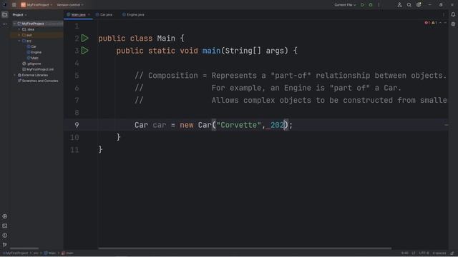Open Code With Me icon
The height and width of the screenshot is (257, 458).
399,5
